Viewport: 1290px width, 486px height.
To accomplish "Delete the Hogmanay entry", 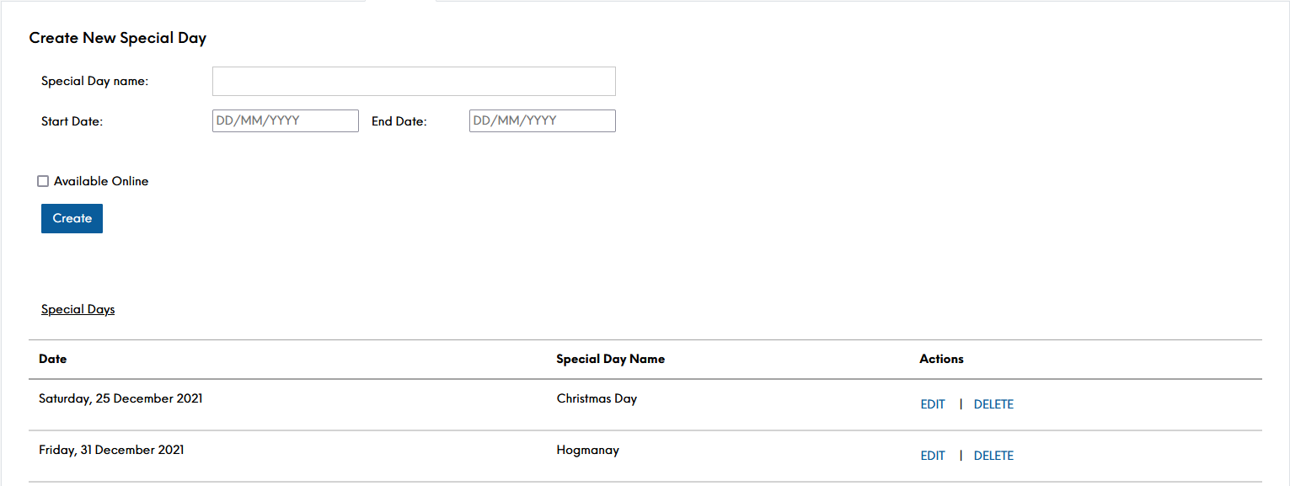I will pos(993,456).
